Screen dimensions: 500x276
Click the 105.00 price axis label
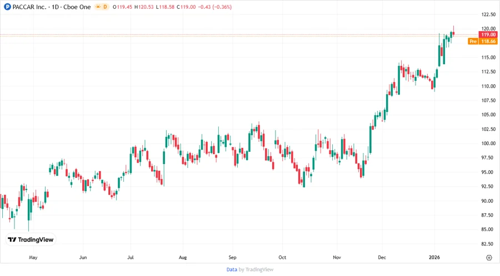click(x=488, y=115)
